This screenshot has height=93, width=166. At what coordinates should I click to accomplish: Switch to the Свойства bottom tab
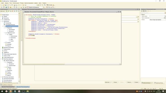159,83
